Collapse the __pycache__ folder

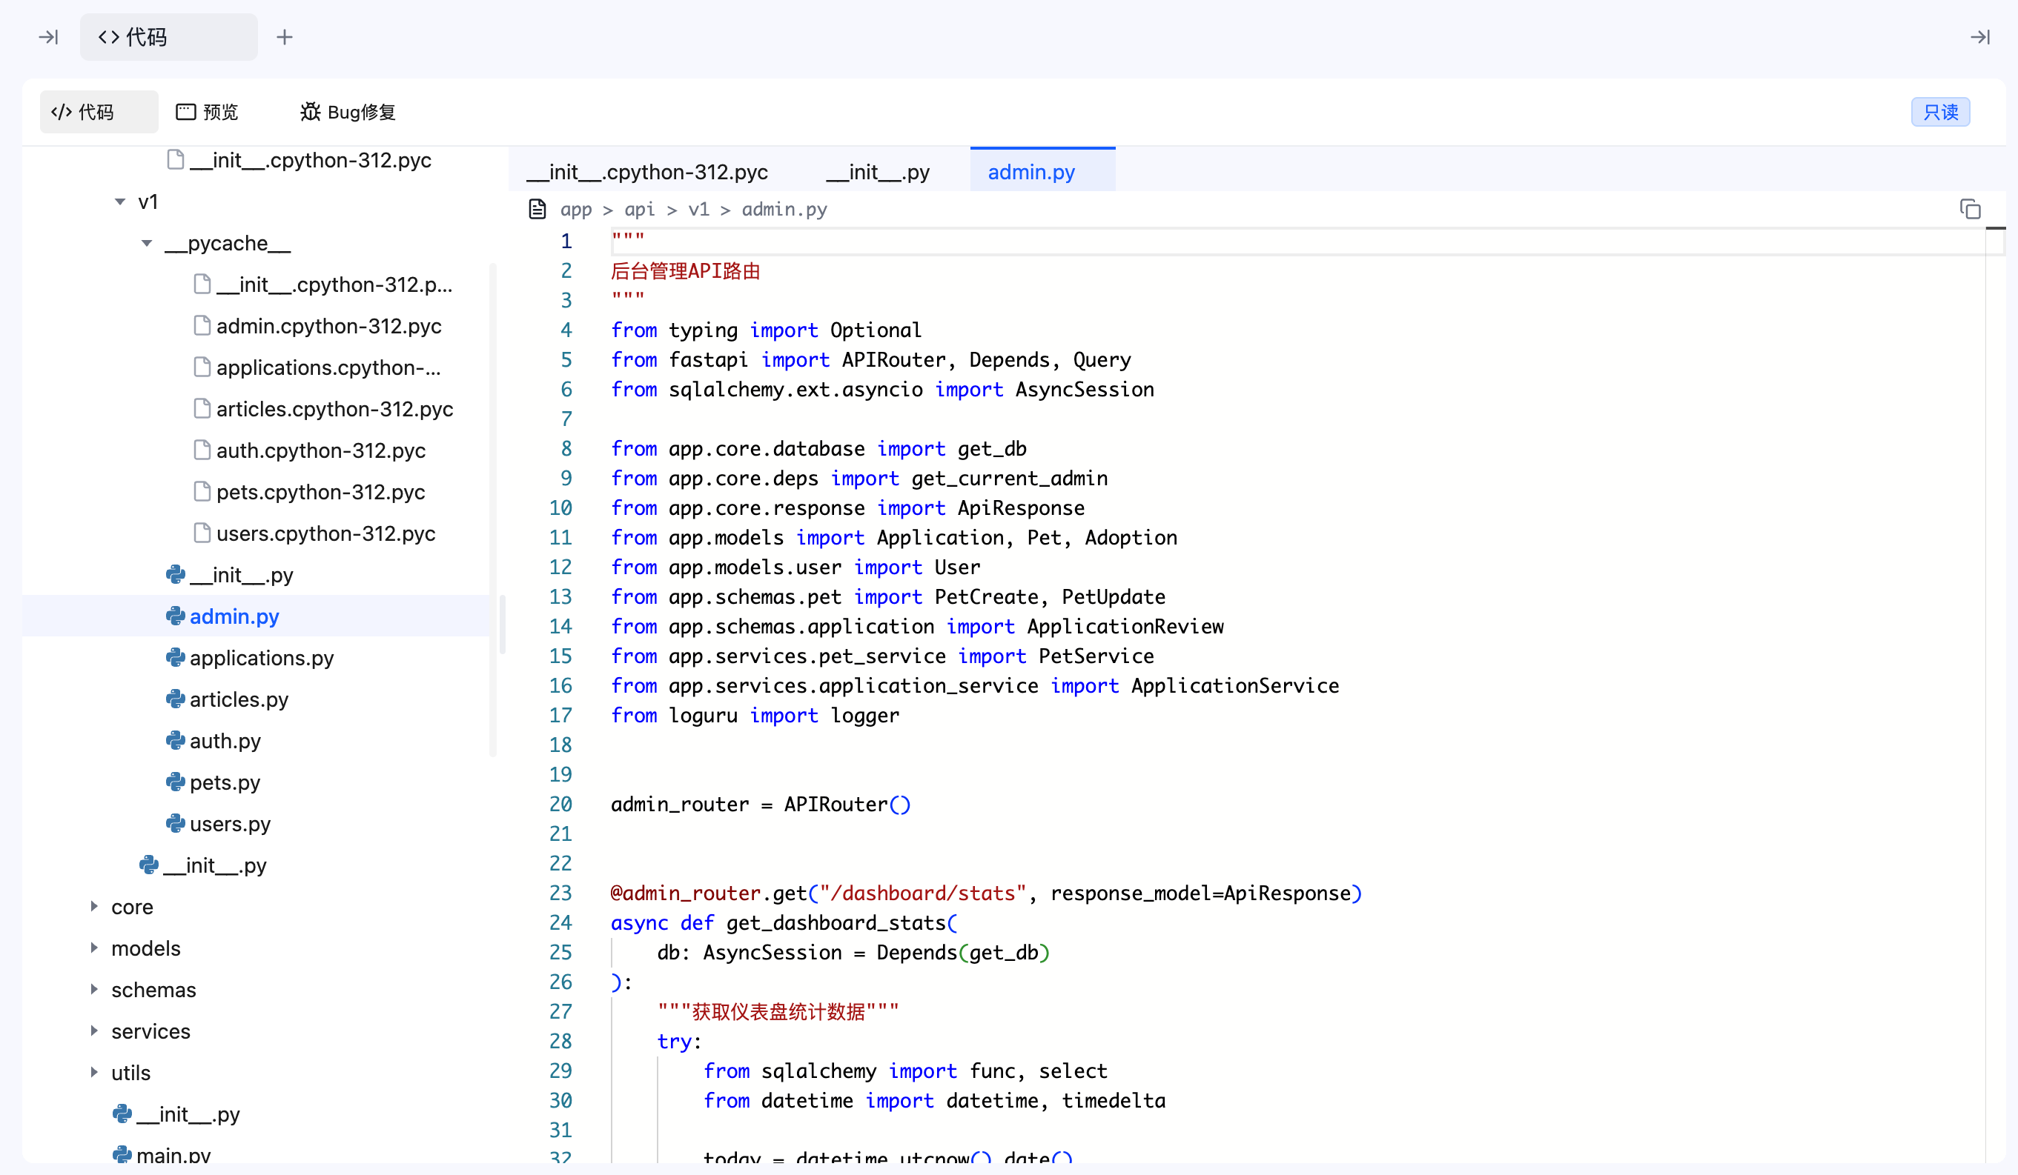147,243
